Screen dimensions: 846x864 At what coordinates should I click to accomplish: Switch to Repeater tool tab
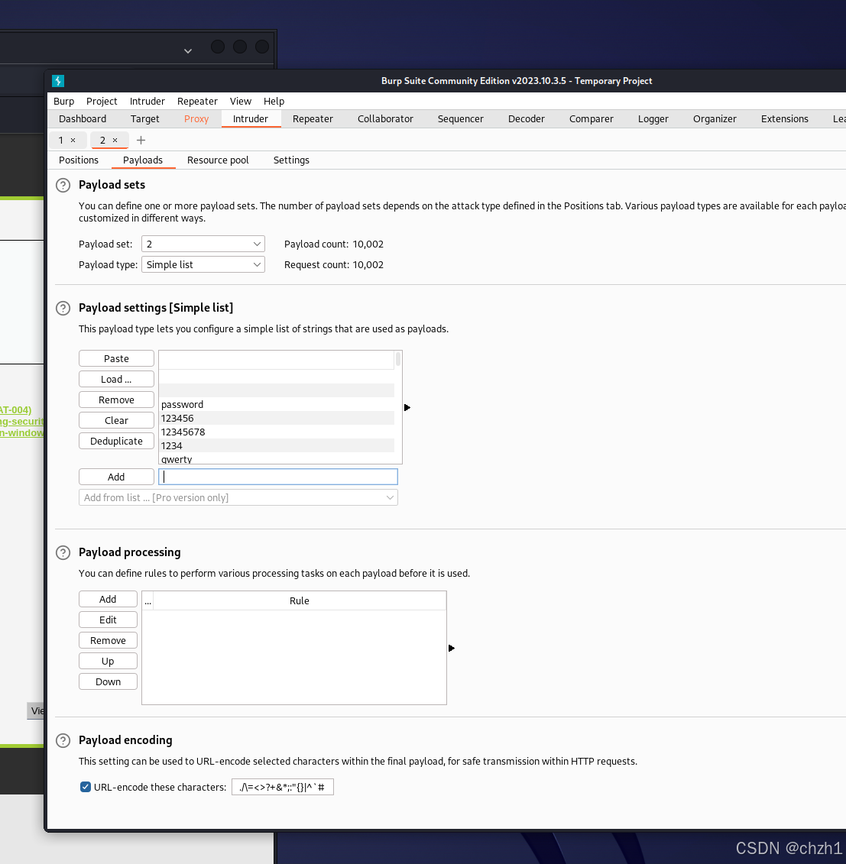pyautogui.click(x=313, y=119)
